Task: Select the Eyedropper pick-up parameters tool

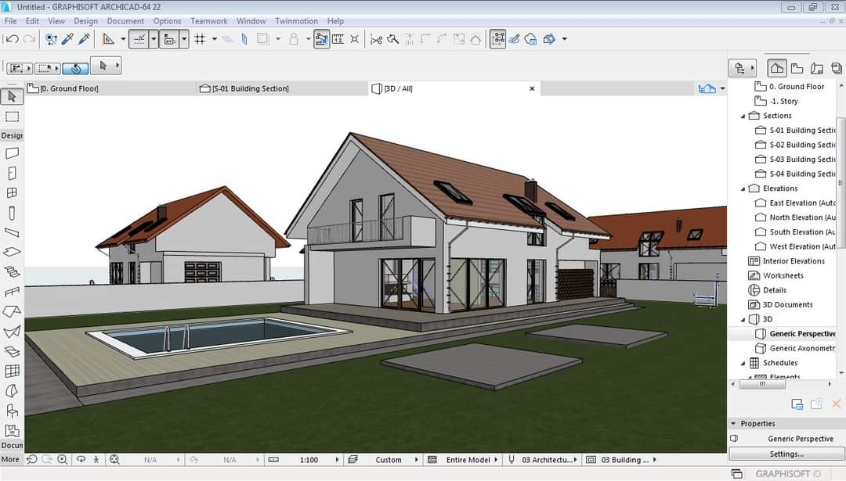Action: click(x=67, y=39)
